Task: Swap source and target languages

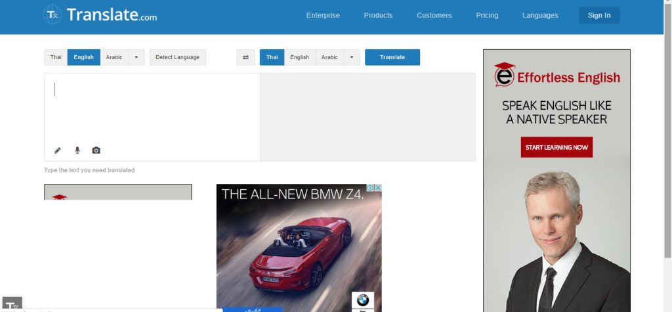Action: click(245, 57)
